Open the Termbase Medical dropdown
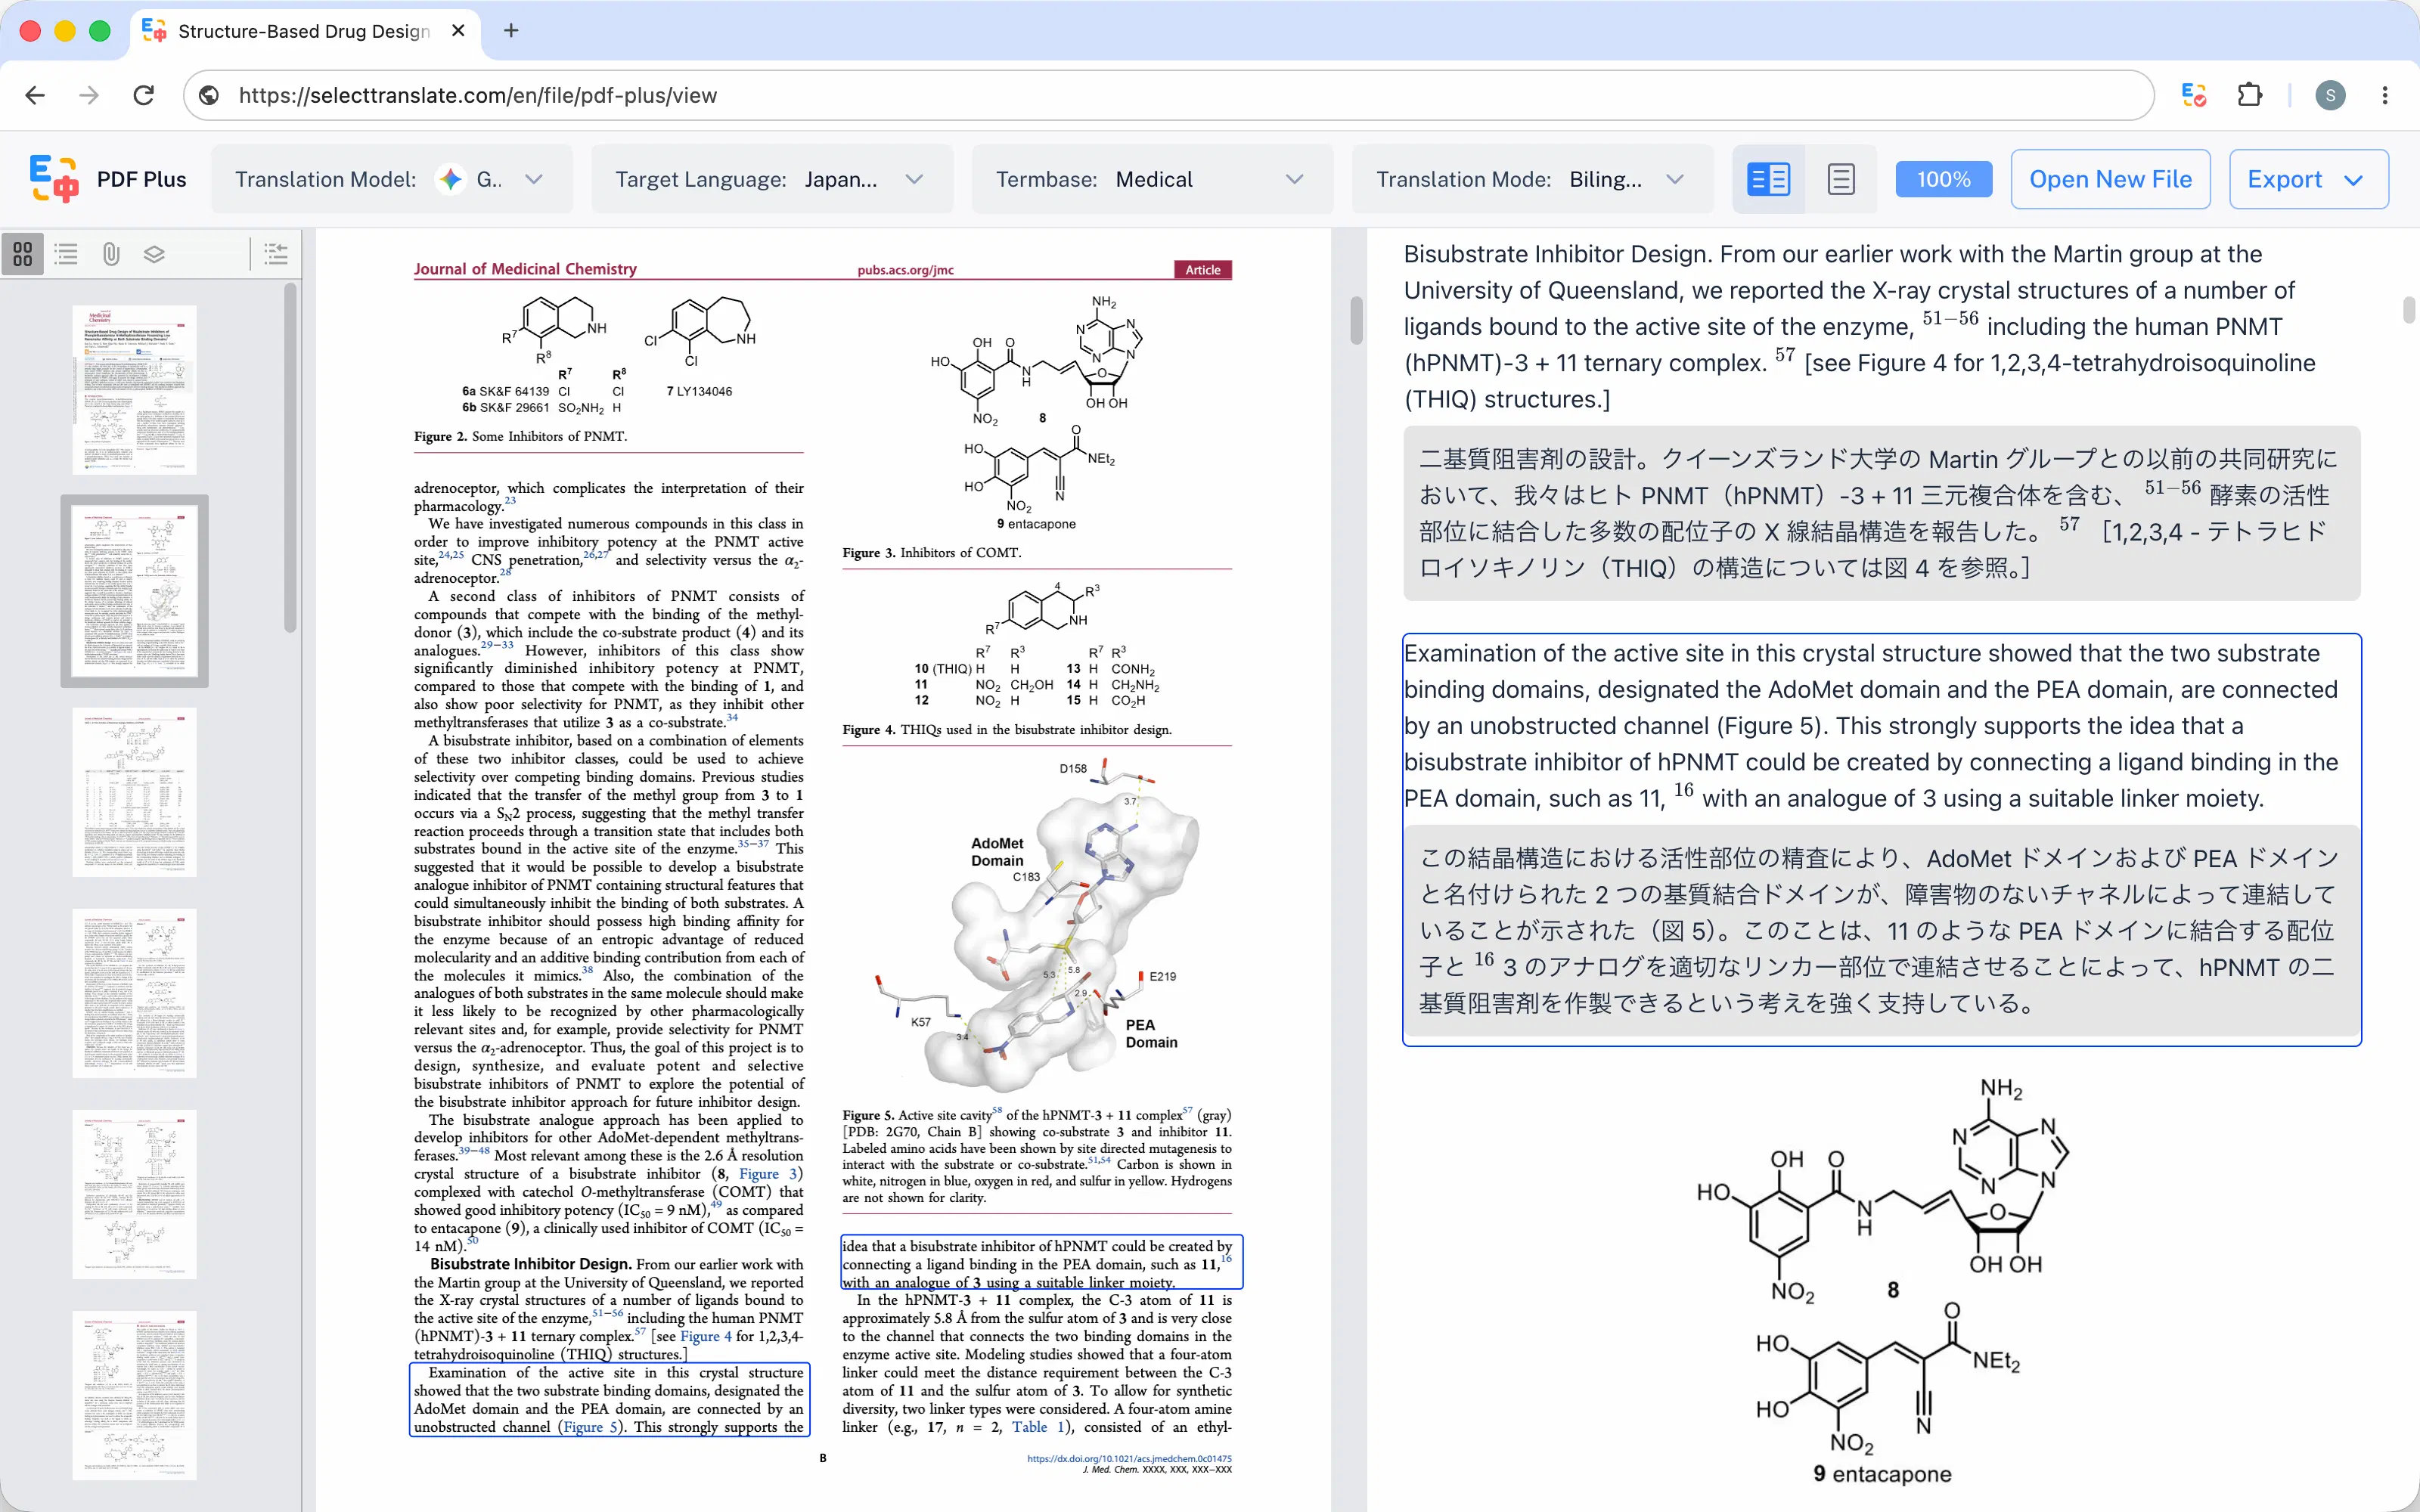The width and height of the screenshot is (2420, 1512). click(x=1152, y=179)
